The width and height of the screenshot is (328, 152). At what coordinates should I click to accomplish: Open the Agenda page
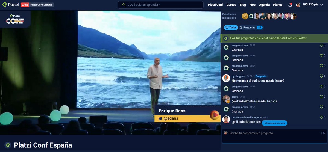(x=264, y=5)
